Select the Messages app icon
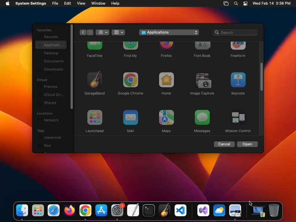Viewport: 296px width, 222px height. pos(202,117)
